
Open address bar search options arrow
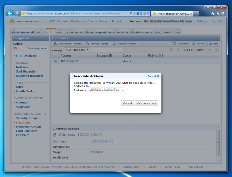click(x=134, y=13)
